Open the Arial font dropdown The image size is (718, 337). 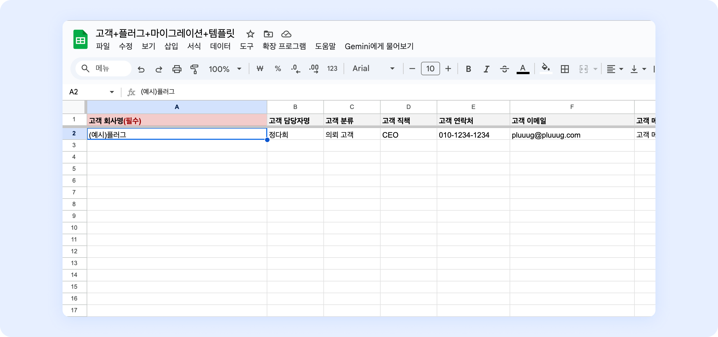point(373,69)
